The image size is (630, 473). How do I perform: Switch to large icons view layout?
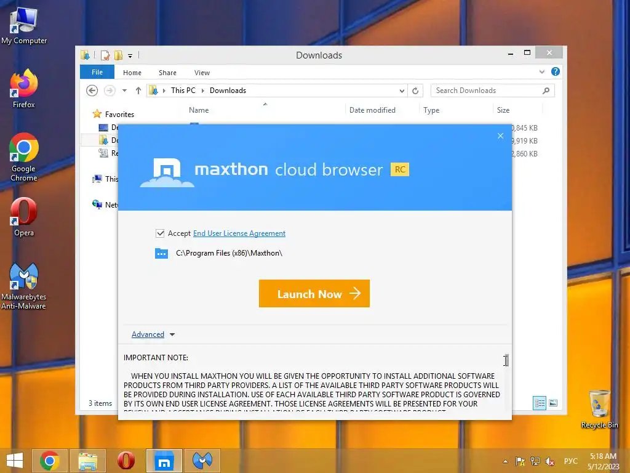pyautogui.click(x=553, y=403)
